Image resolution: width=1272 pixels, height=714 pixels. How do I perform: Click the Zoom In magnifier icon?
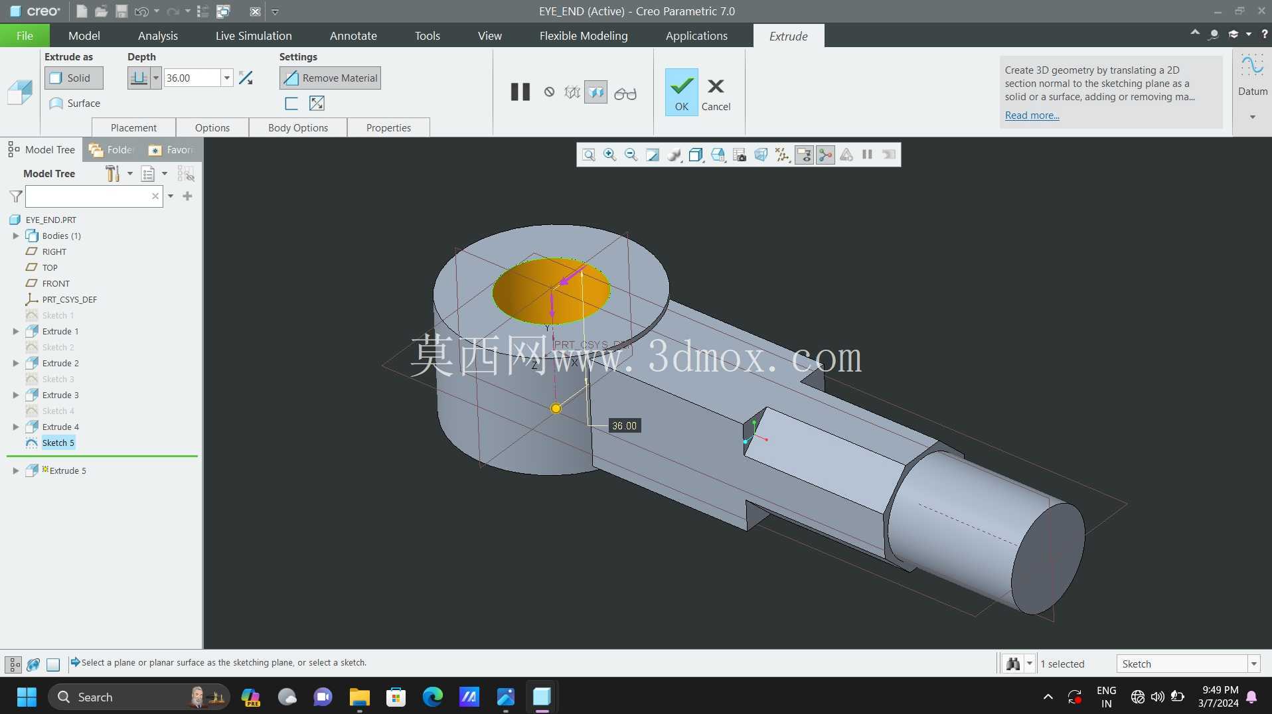[x=609, y=155]
